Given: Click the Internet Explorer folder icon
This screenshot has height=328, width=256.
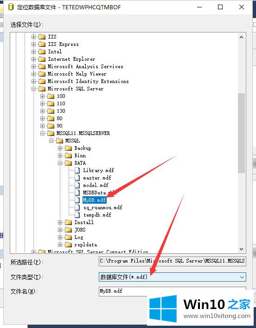Looking at the screenshot, I should tap(42, 59).
